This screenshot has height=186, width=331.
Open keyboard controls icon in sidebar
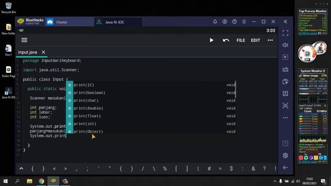click(285, 69)
